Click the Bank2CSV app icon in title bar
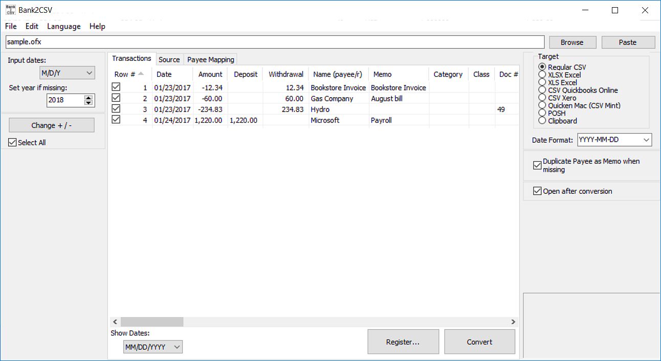This screenshot has height=361, width=661. point(10,10)
